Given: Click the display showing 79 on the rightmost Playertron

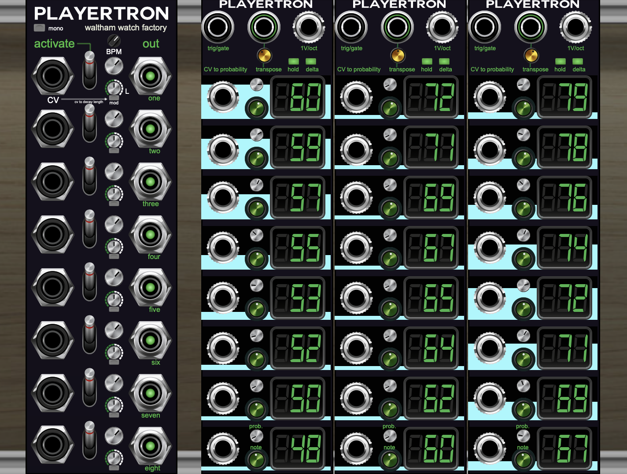Looking at the screenshot, I should click(x=564, y=98).
